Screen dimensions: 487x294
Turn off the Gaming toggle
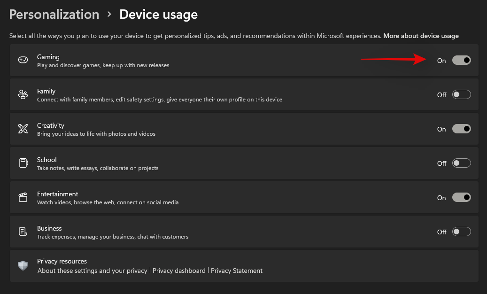[x=461, y=60]
